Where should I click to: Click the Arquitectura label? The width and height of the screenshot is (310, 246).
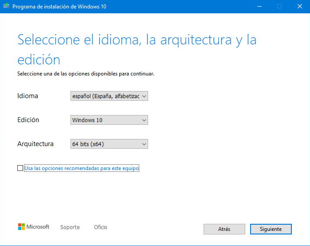tap(35, 144)
